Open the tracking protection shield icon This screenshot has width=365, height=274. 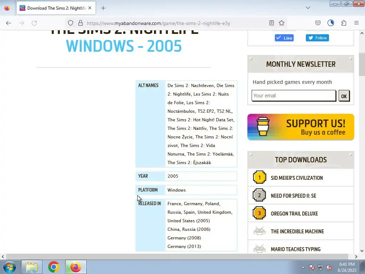point(71,23)
